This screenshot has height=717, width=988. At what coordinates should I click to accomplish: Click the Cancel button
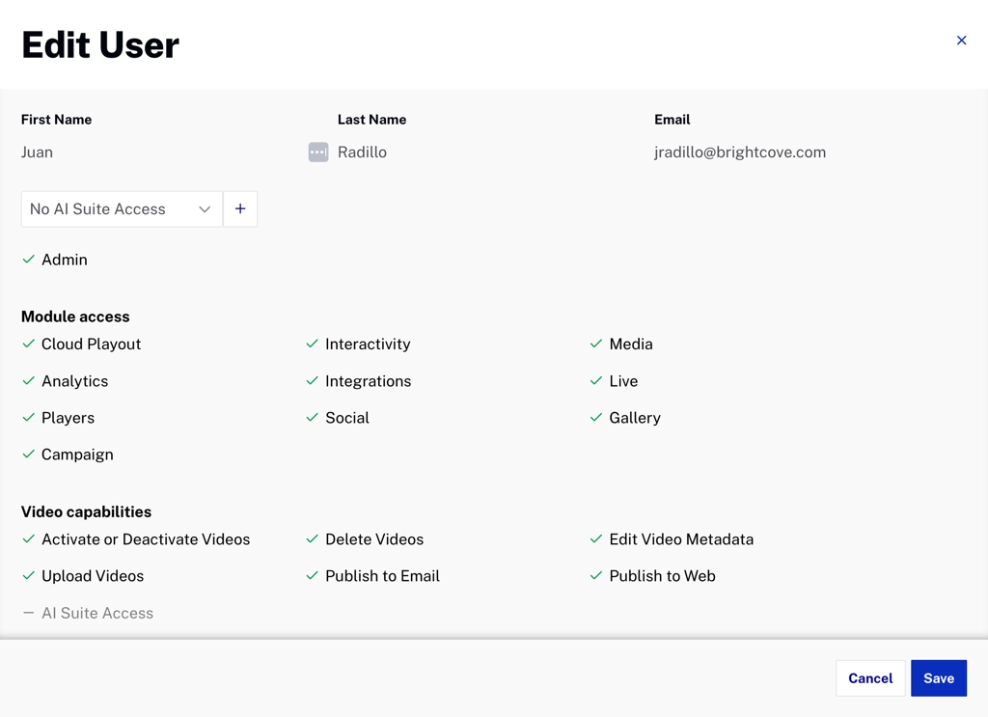[x=869, y=678]
